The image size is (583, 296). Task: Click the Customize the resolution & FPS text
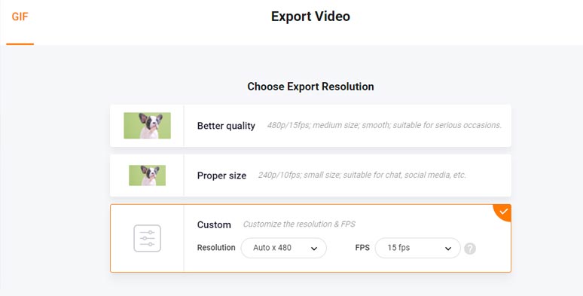point(299,224)
